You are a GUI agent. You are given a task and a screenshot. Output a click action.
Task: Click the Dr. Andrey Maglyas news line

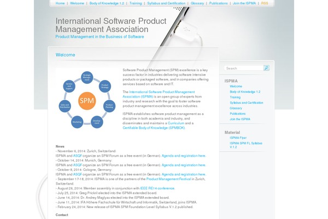pyautogui.click(x=113, y=198)
